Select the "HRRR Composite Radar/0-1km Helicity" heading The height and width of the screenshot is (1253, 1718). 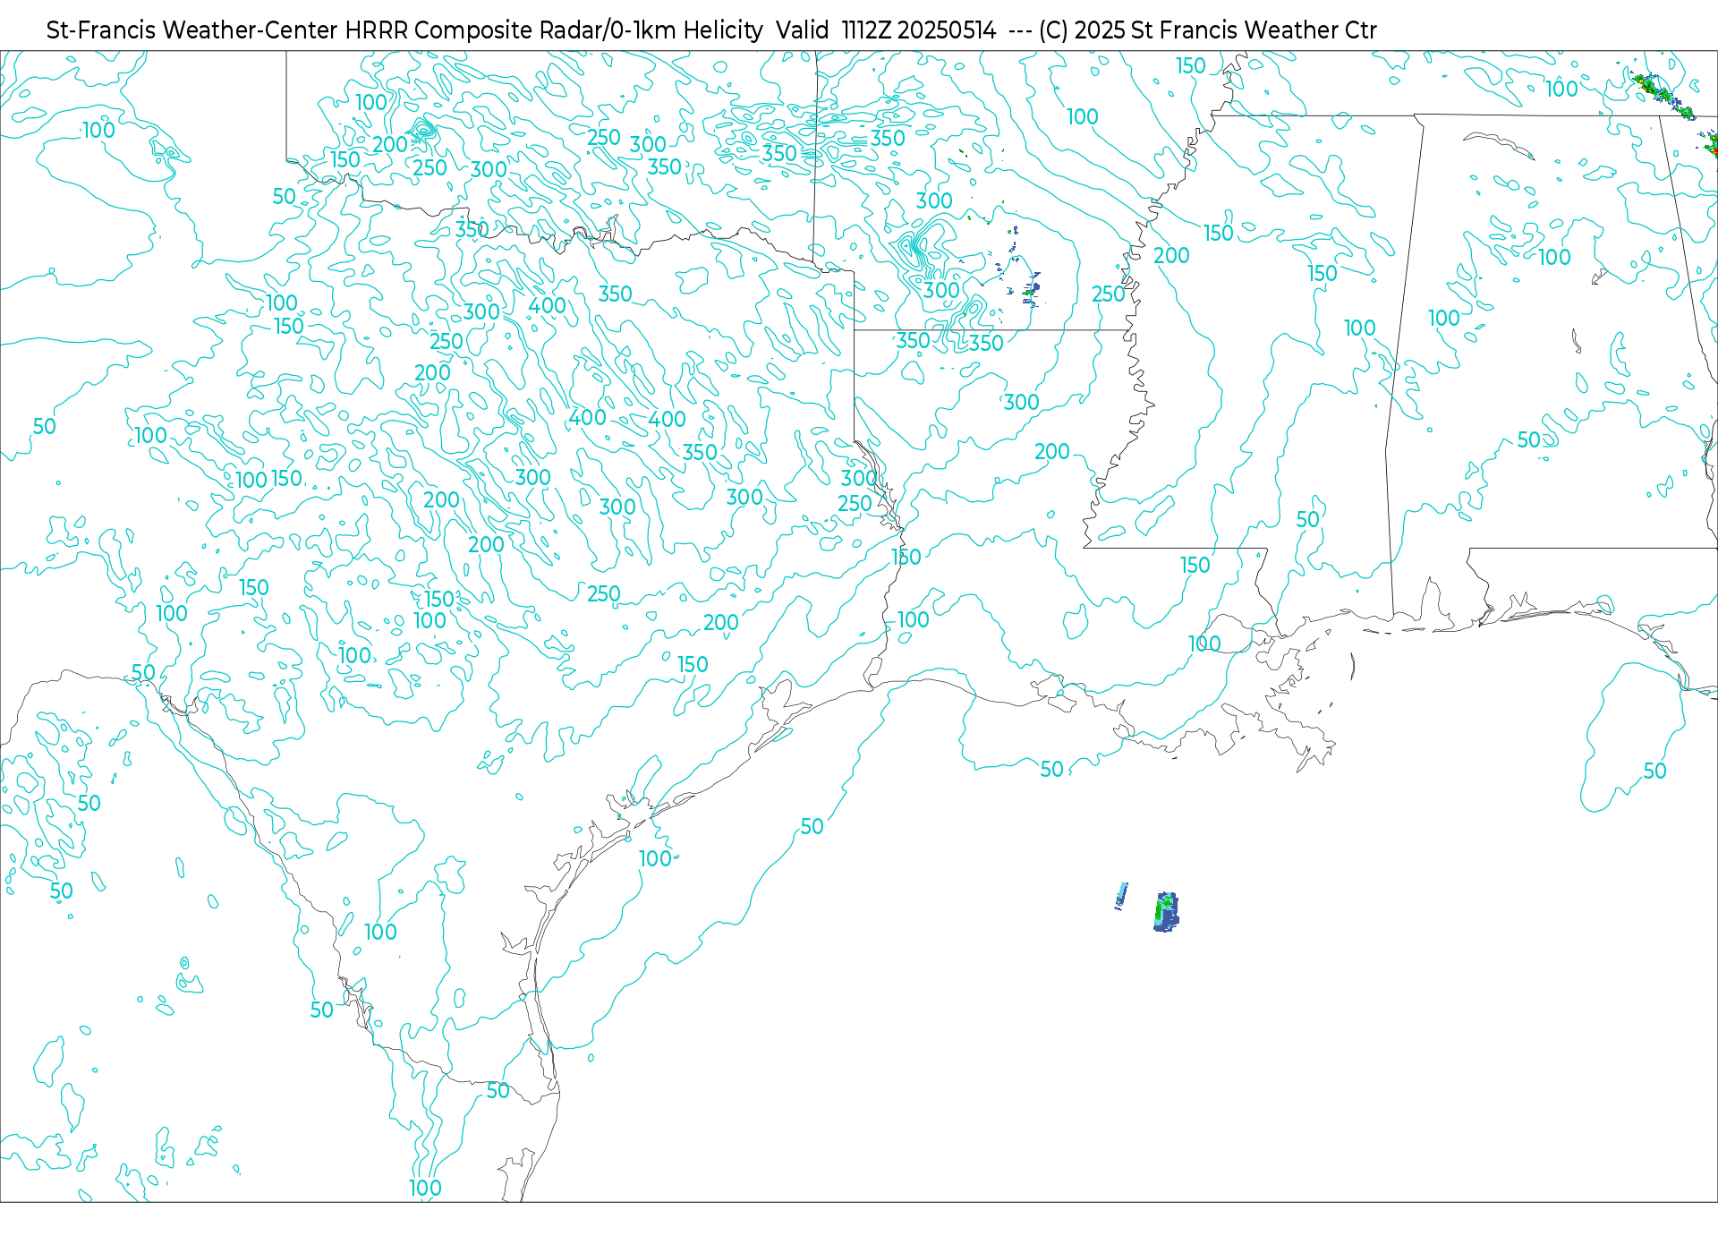[554, 30]
